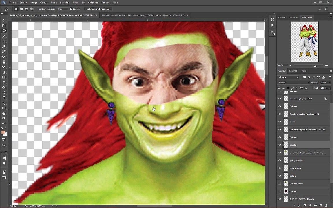The image size is (333, 208).
Task: Select the Healing Brush tool
Action: pos(4,52)
